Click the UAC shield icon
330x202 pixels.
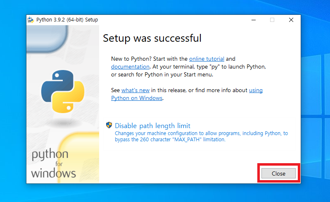pyautogui.click(x=109, y=125)
